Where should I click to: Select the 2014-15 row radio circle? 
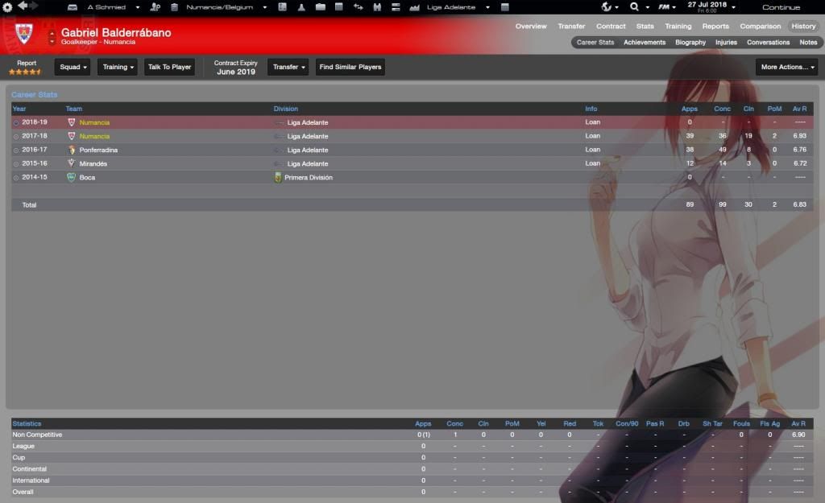[x=16, y=178]
